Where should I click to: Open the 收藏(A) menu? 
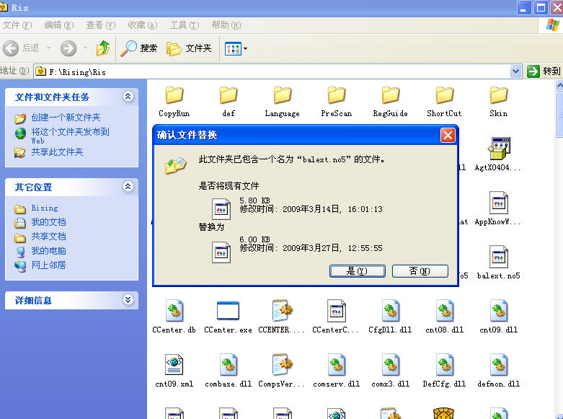(143, 25)
